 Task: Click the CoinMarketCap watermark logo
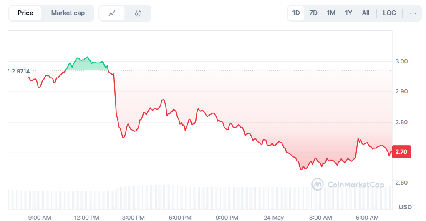pos(348,184)
